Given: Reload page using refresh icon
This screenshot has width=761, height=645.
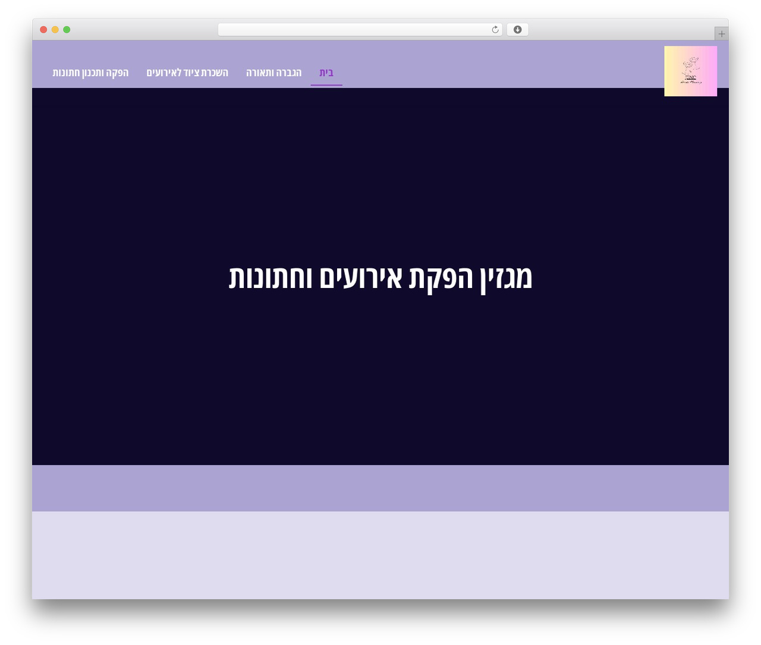Looking at the screenshot, I should (x=495, y=30).
